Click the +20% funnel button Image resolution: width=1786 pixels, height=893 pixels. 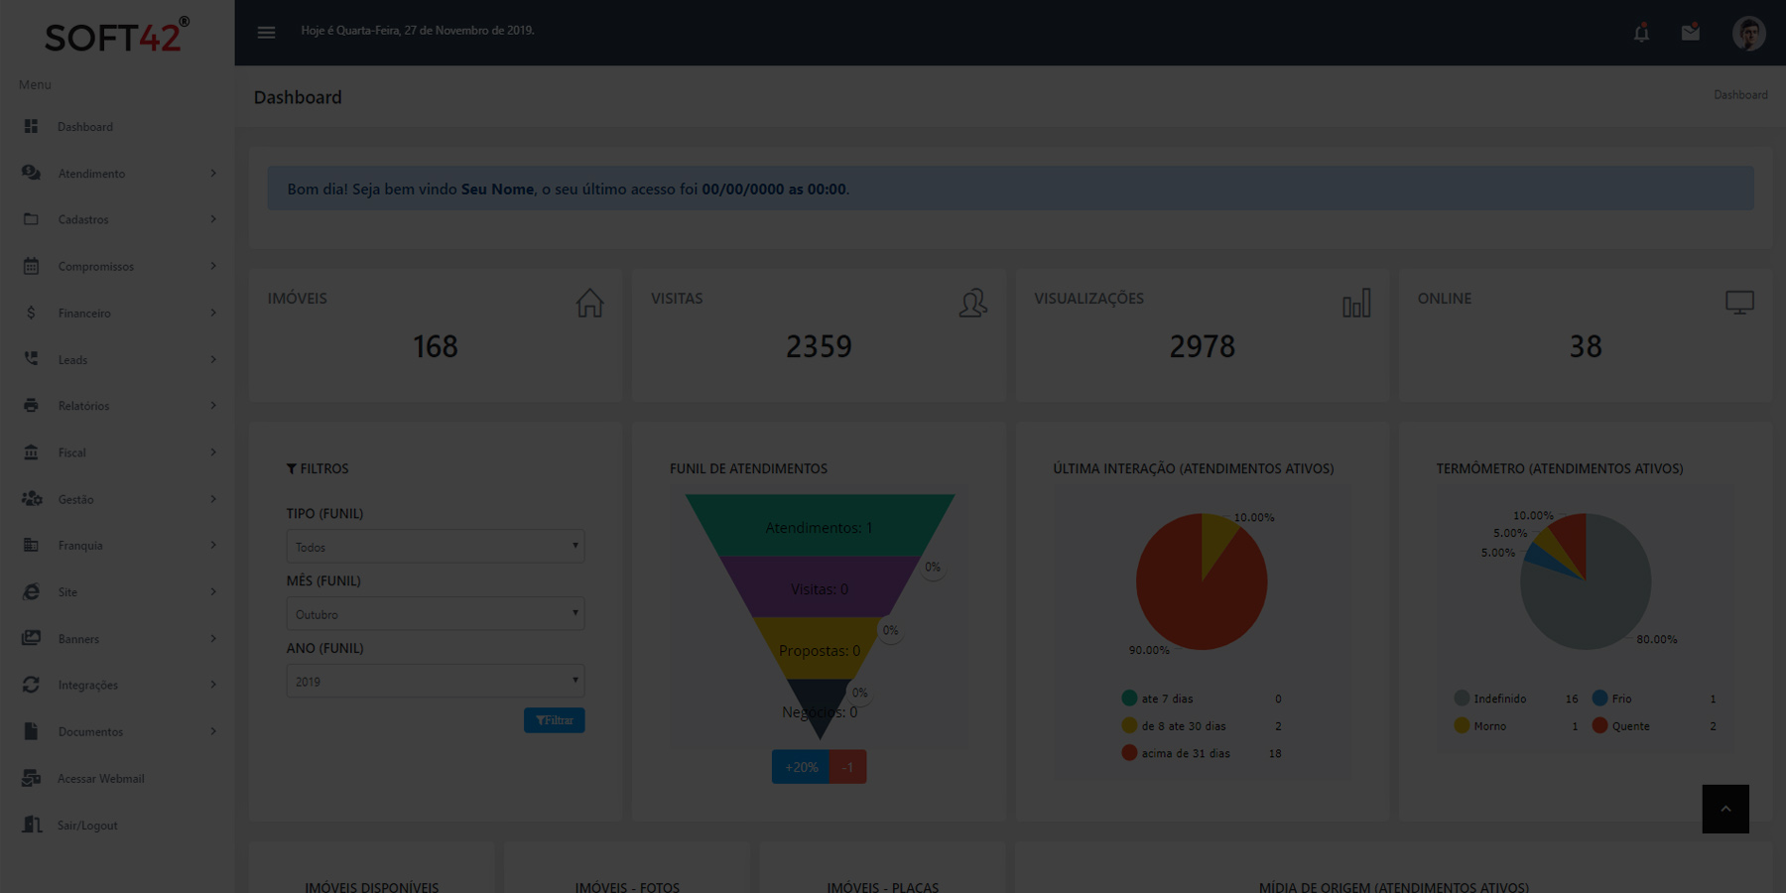pyautogui.click(x=801, y=767)
